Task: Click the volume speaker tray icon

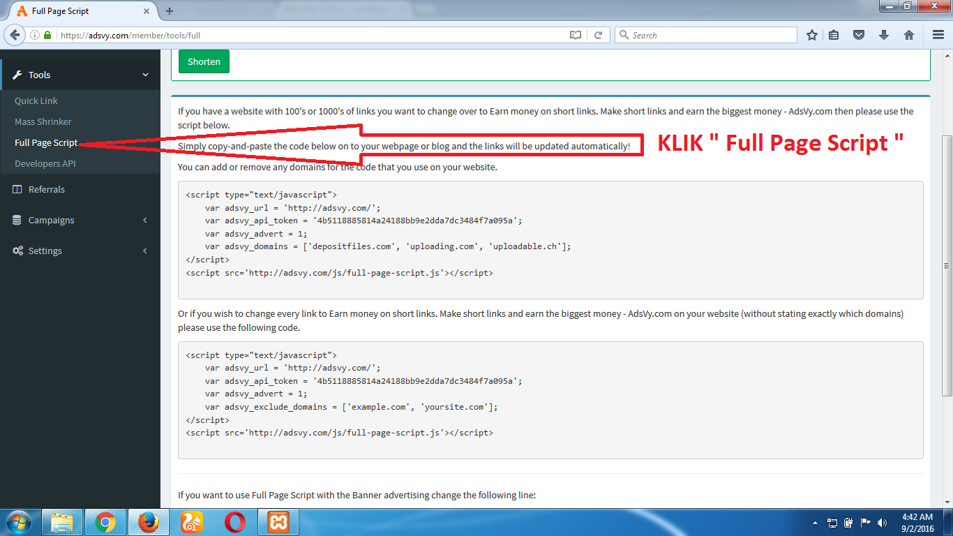Action: point(883,523)
